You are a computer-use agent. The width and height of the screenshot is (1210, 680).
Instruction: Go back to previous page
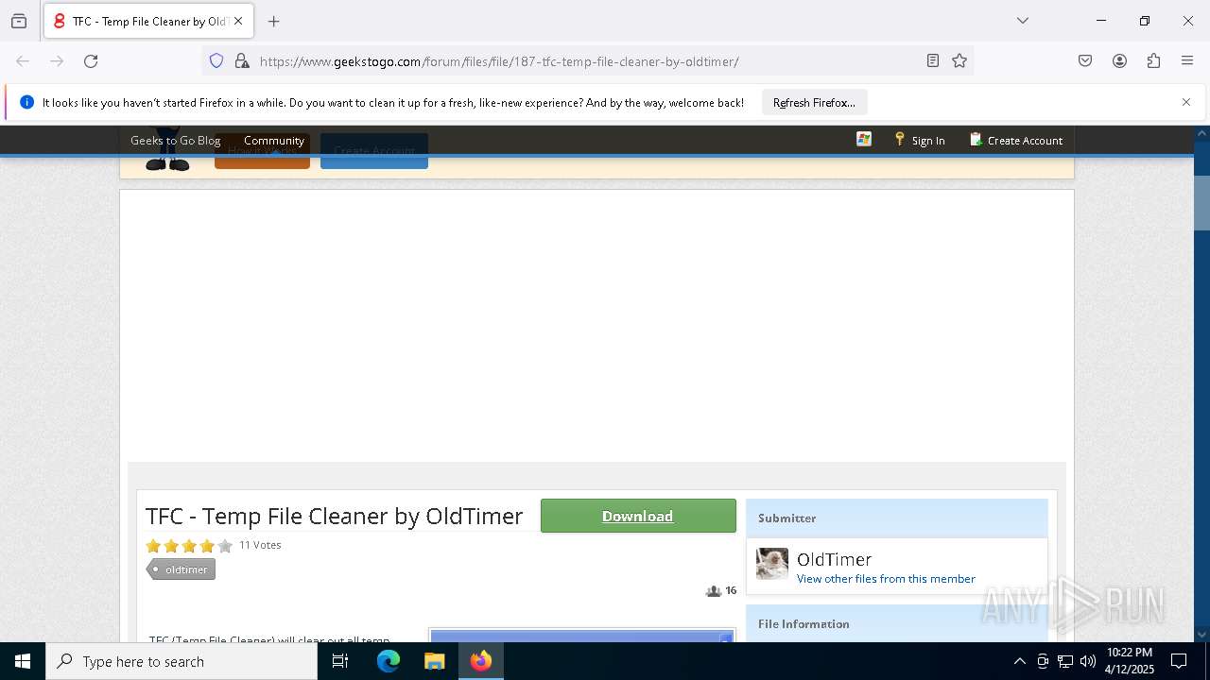click(x=23, y=61)
